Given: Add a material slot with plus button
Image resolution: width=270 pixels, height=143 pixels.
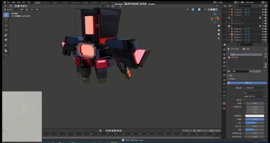Looking at the screenshot, I should pyautogui.click(x=266, y=54).
